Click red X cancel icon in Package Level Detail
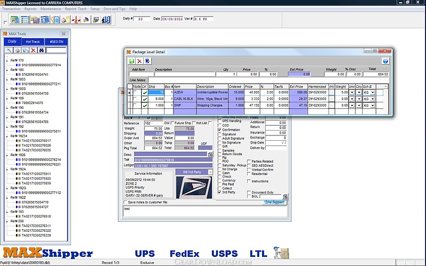The image size is (426, 266). (140, 61)
